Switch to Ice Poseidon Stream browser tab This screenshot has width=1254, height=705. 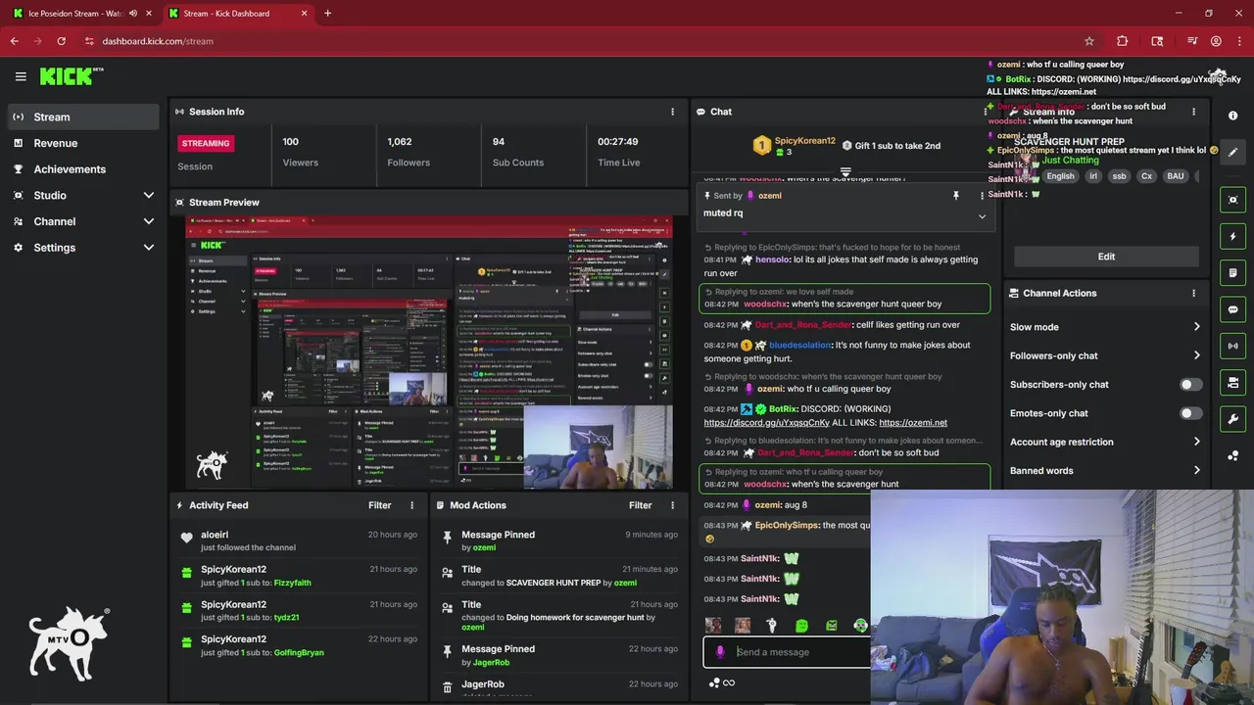coord(80,14)
